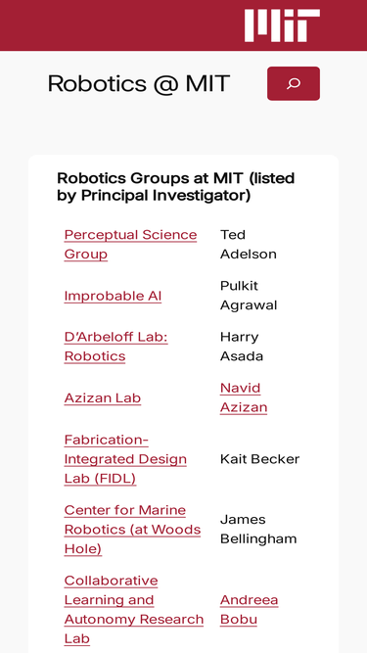Click the Harry Asada name text
The image size is (367, 653).
click(242, 347)
